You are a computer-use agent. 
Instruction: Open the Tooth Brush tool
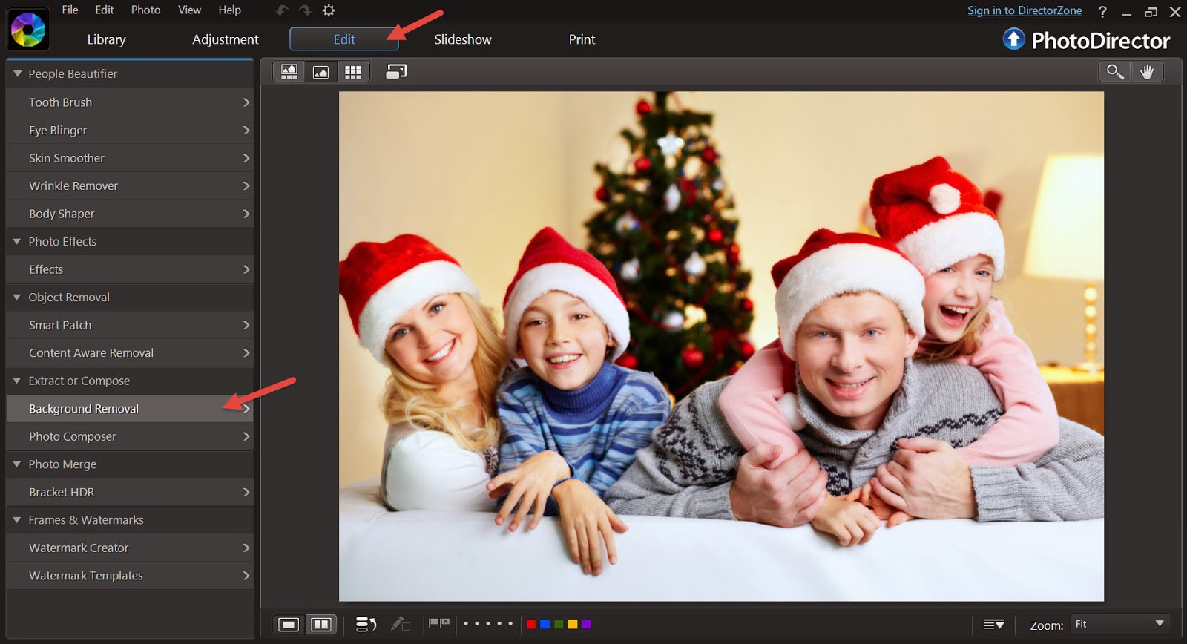point(131,102)
